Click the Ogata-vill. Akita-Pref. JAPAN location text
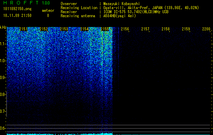Viewport: 213px width, 135px height. (x=151, y=8)
